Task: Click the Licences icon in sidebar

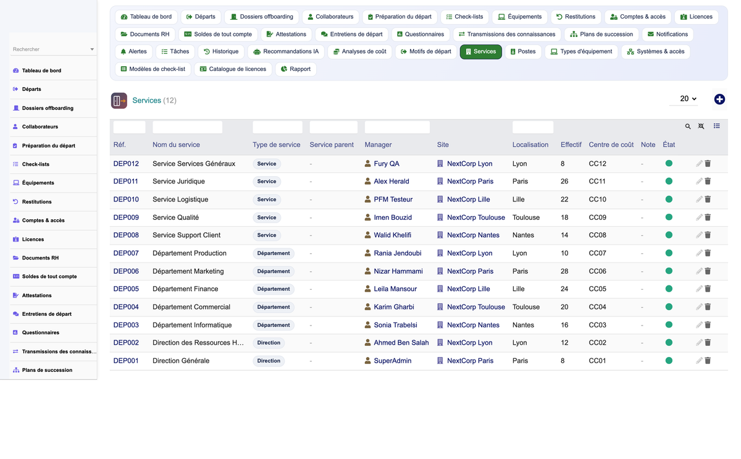Action: [x=15, y=239]
